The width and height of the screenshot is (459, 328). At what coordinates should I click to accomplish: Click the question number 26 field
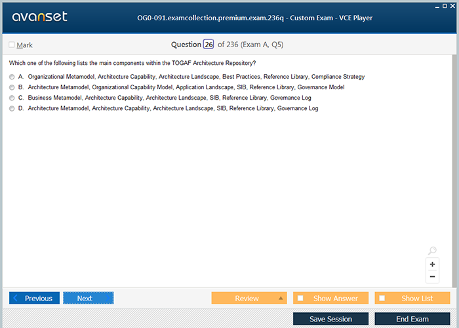(x=209, y=45)
